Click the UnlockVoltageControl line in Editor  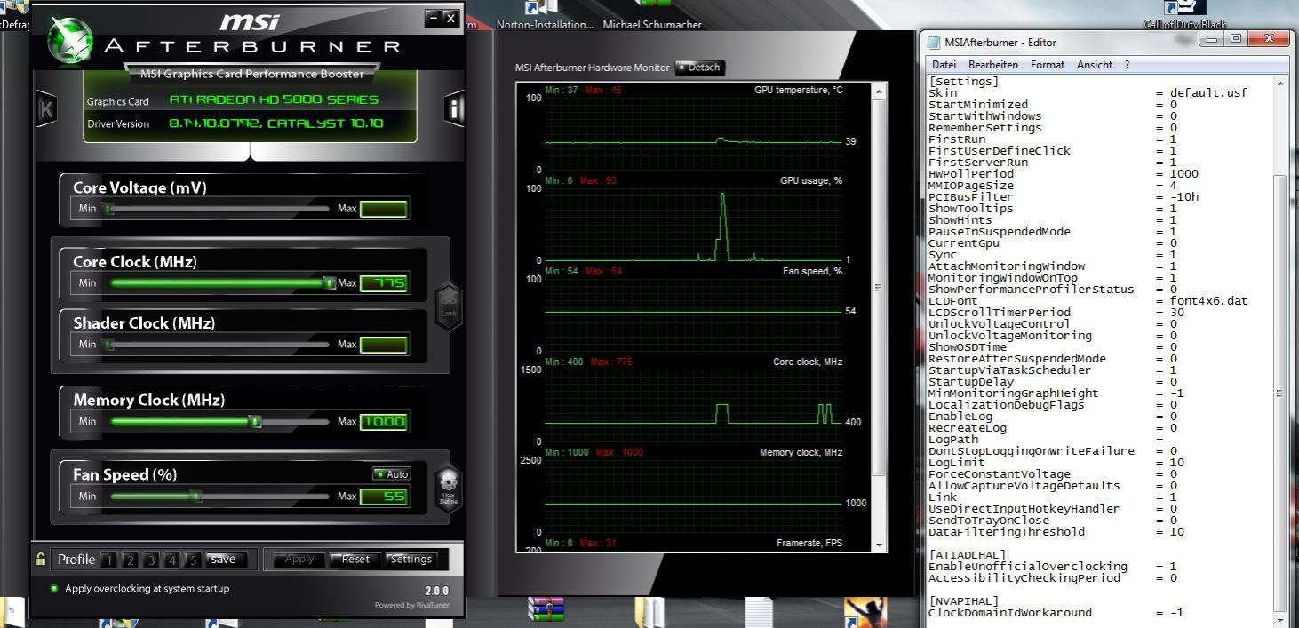pos(1053,324)
